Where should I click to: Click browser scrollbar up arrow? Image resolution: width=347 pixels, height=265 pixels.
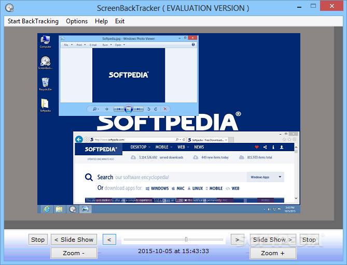(x=296, y=147)
